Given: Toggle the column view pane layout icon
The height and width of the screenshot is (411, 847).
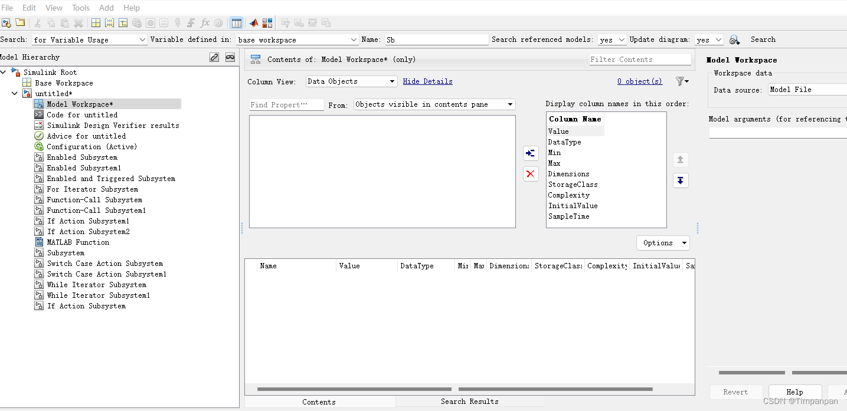Looking at the screenshot, I should click(236, 22).
